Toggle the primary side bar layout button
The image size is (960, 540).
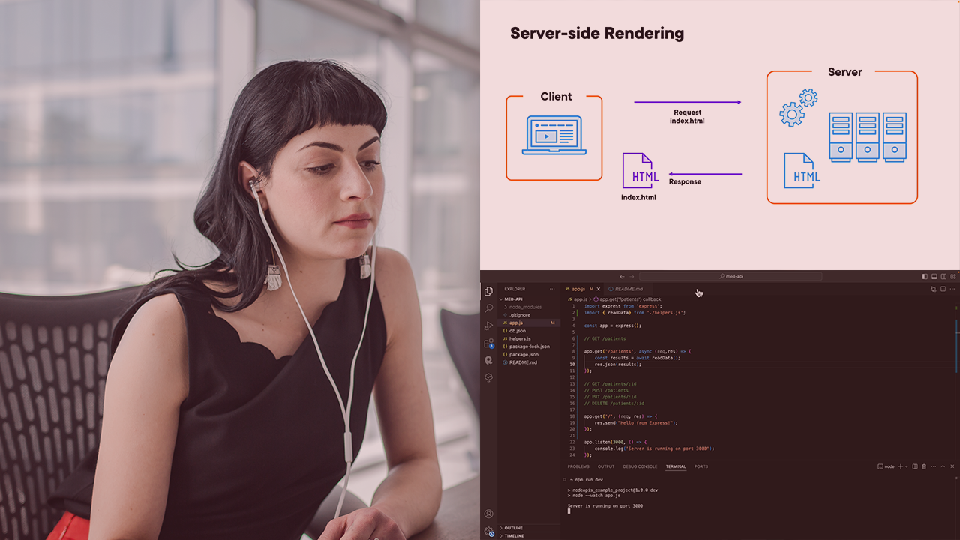coord(925,277)
